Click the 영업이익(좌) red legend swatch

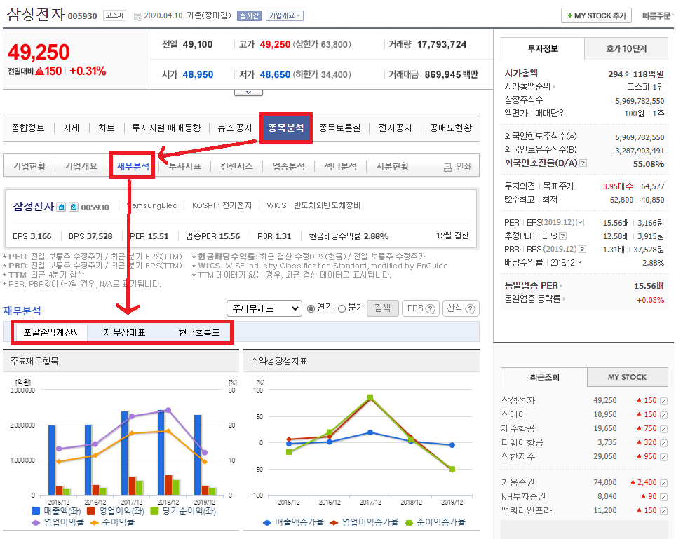91,512
